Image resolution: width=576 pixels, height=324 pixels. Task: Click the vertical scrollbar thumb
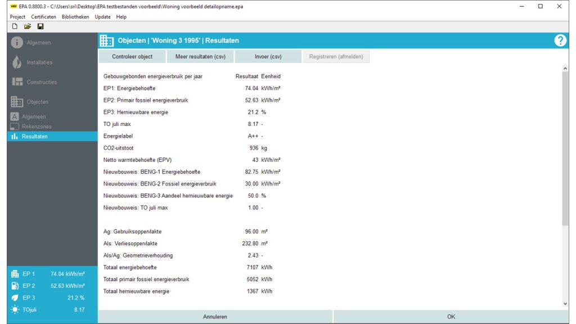pos(565,148)
